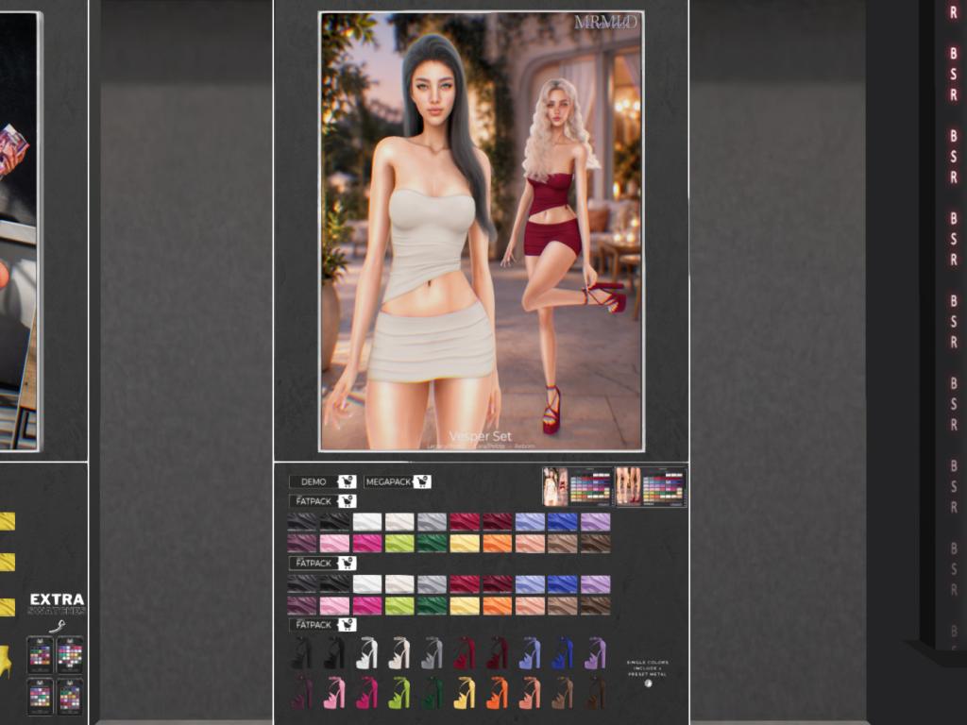
Task: Pick the hot pink swatch in the top fabric grid
Action: click(x=367, y=543)
